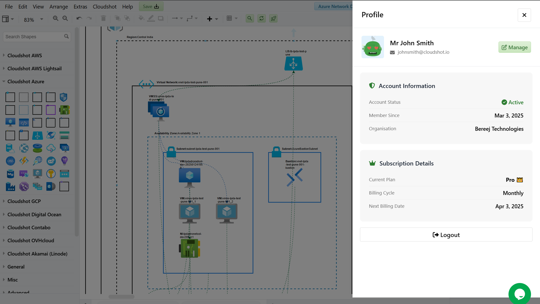Open the Cloudshot menu
The width and height of the screenshot is (540, 304).
pyautogui.click(x=104, y=6)
